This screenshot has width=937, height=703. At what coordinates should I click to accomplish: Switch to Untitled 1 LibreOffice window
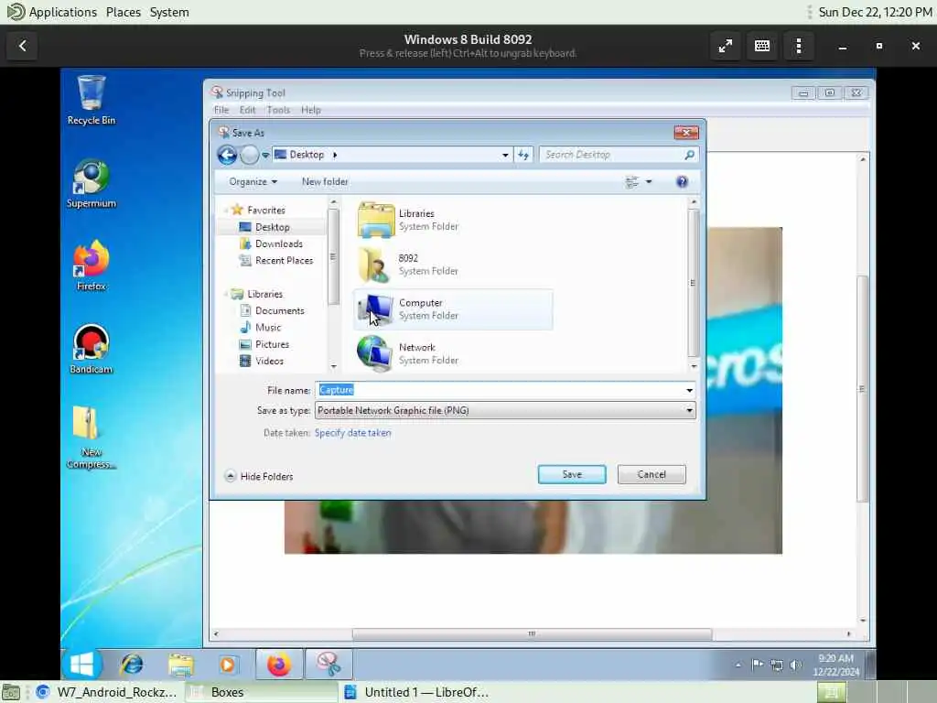tap(416, 692)
